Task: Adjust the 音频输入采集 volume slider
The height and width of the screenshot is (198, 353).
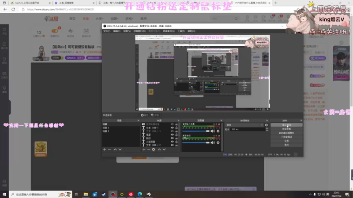Action: click(196, 131)
